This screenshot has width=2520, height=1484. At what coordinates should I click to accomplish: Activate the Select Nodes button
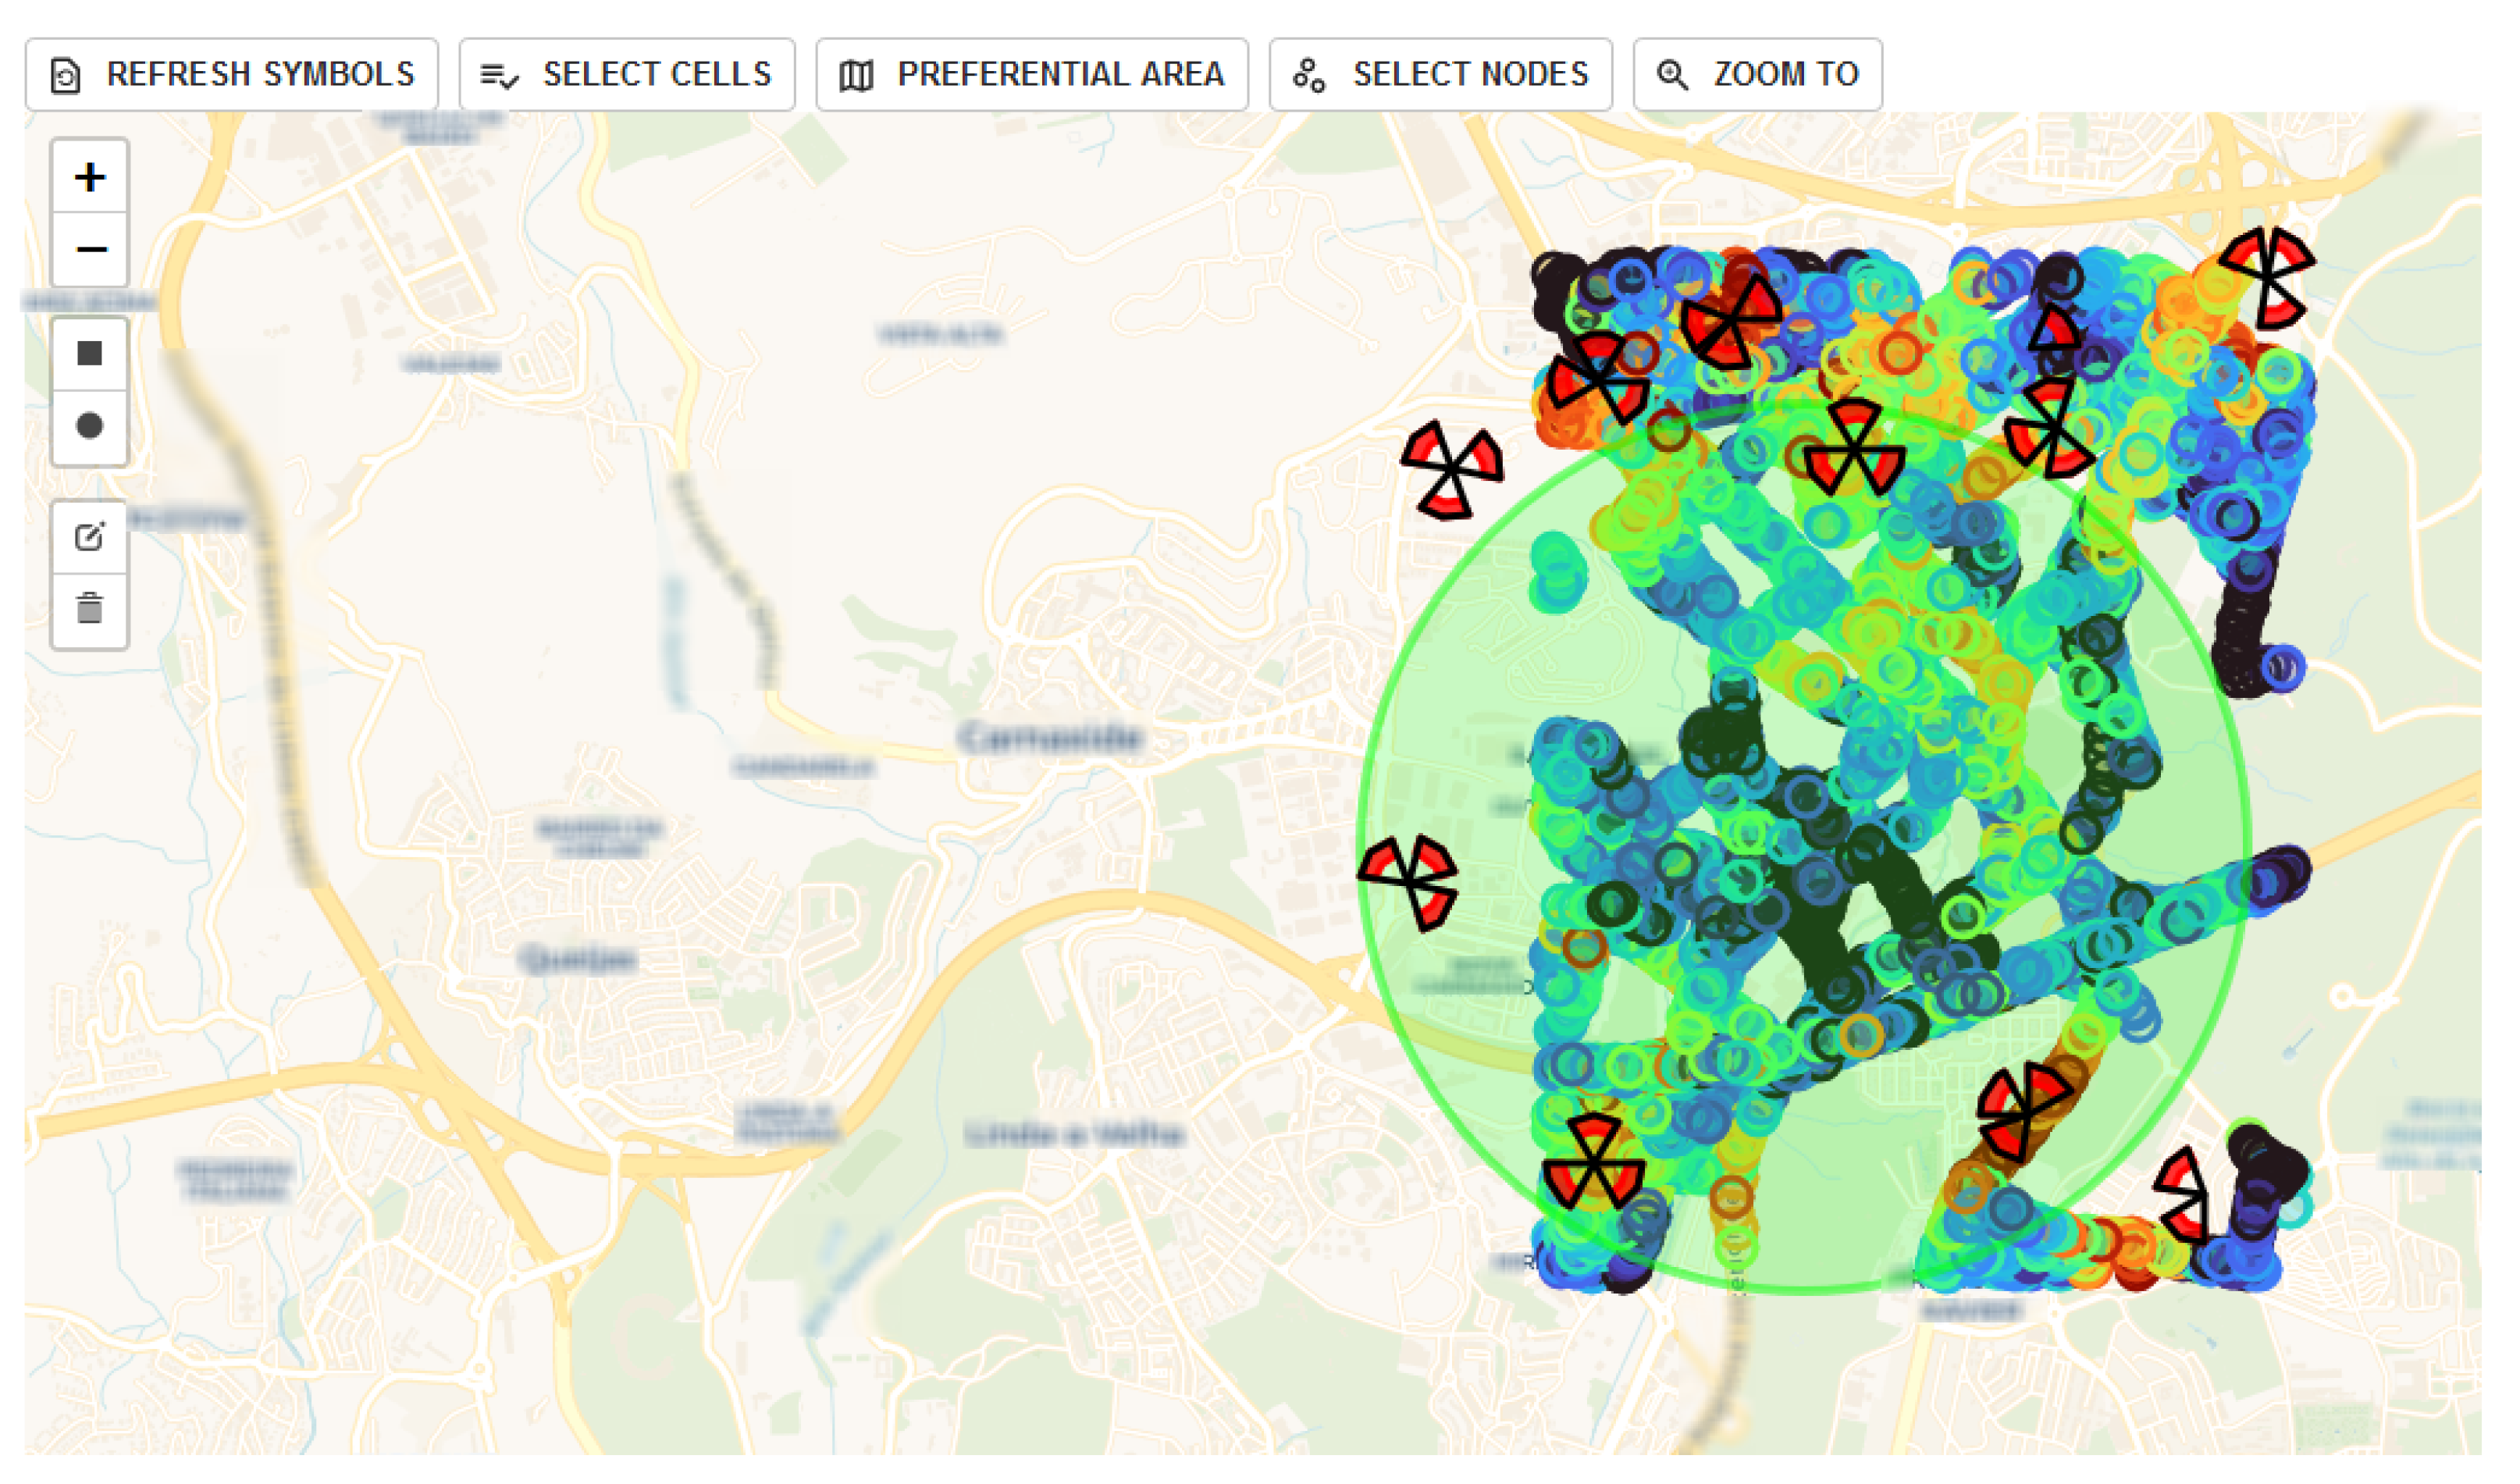point(1441,74)
